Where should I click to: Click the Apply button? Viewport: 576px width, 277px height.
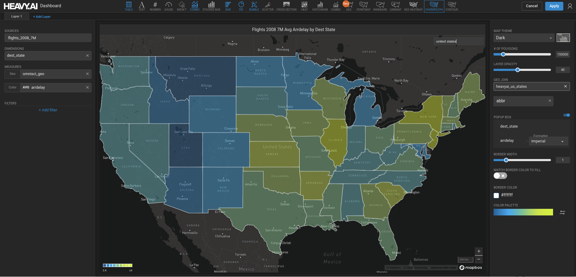pyautogui.click(x=554, y=6)
